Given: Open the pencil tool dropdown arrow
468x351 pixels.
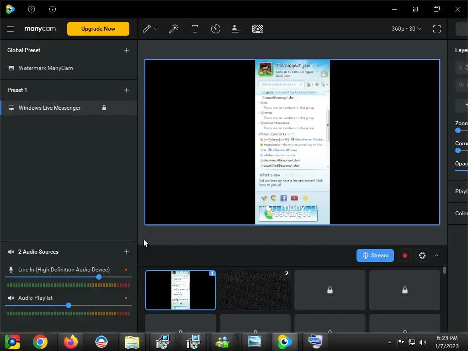Looking at the screenshot, I should point(156,29).
